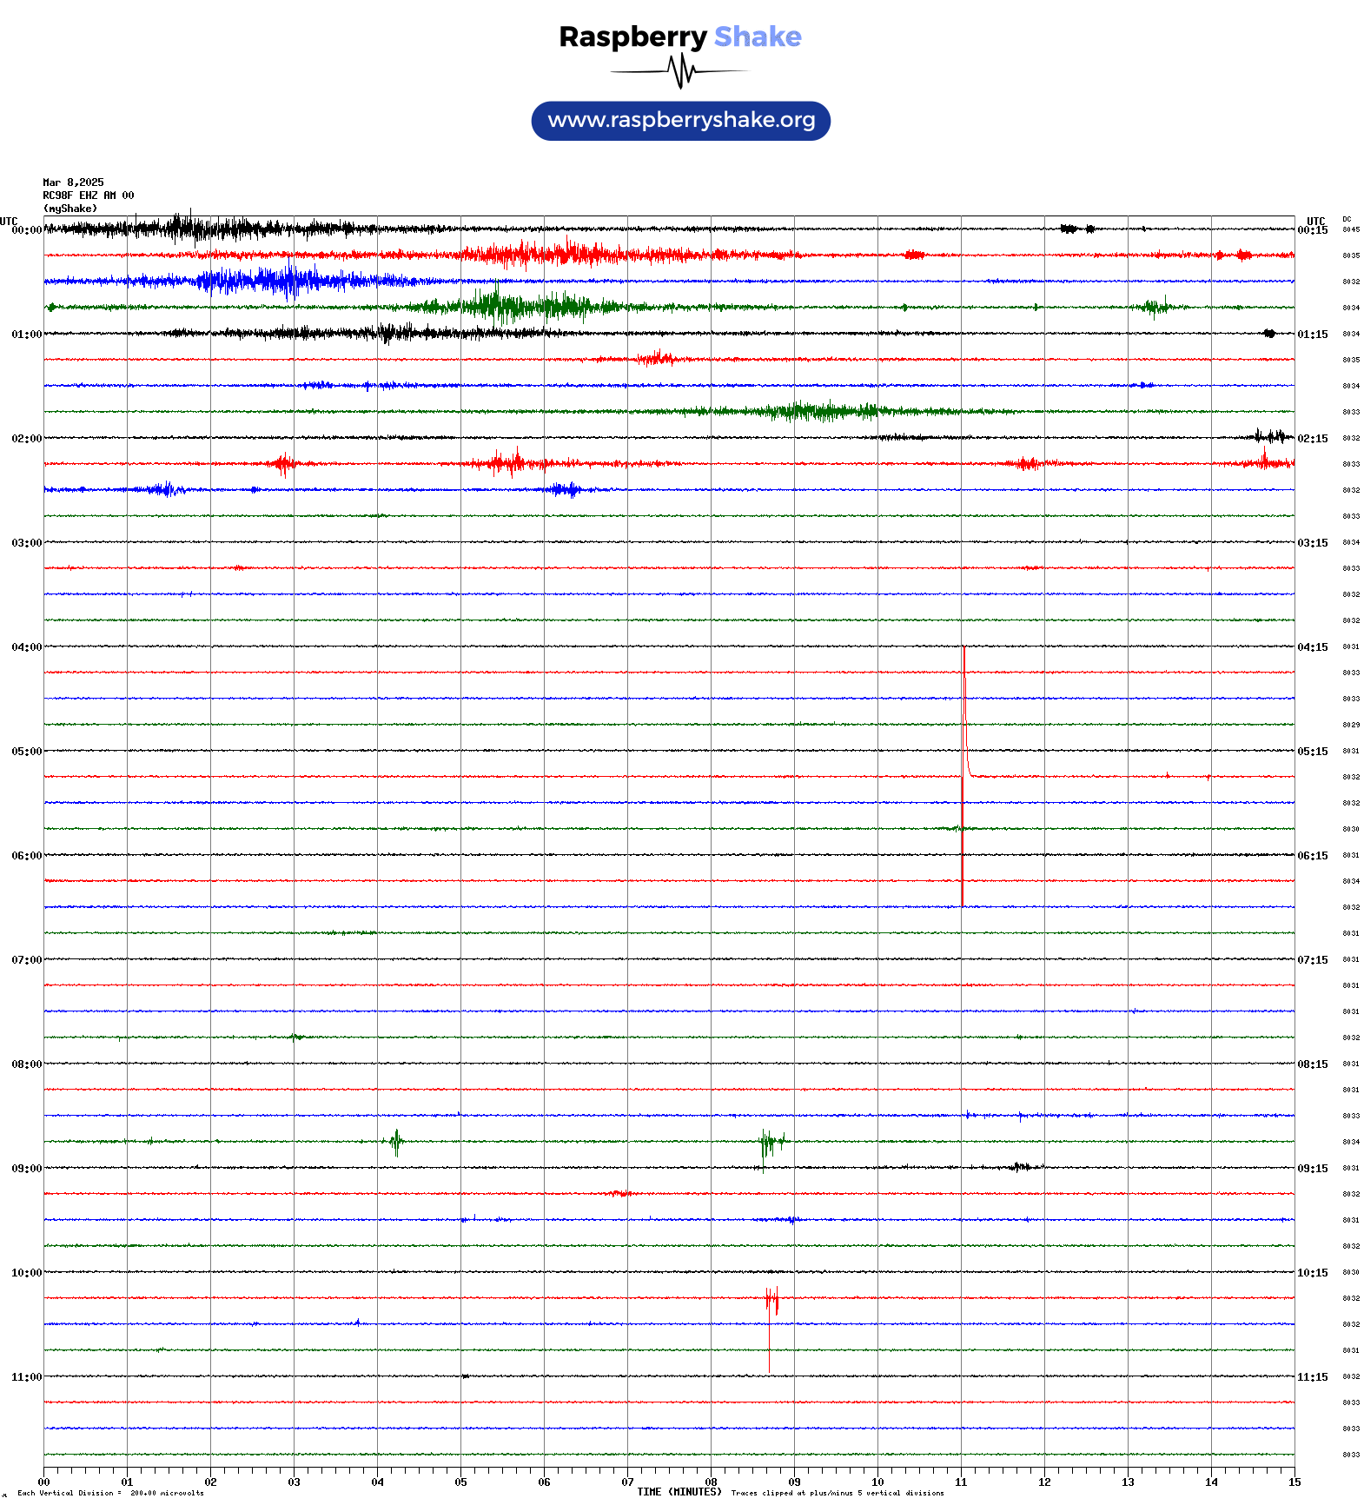Screen dimensions: 1364x1505
Task: Click the 05 minute tick label on the bottom axis
Action: [460, 1482]
